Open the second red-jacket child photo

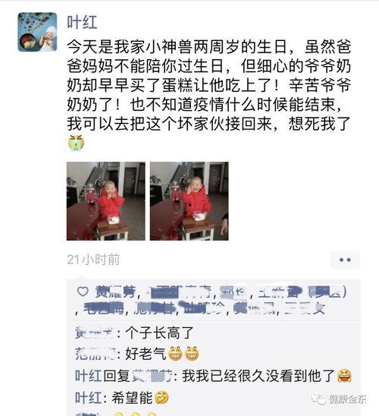pyautogui.click(x=189, y=201)
